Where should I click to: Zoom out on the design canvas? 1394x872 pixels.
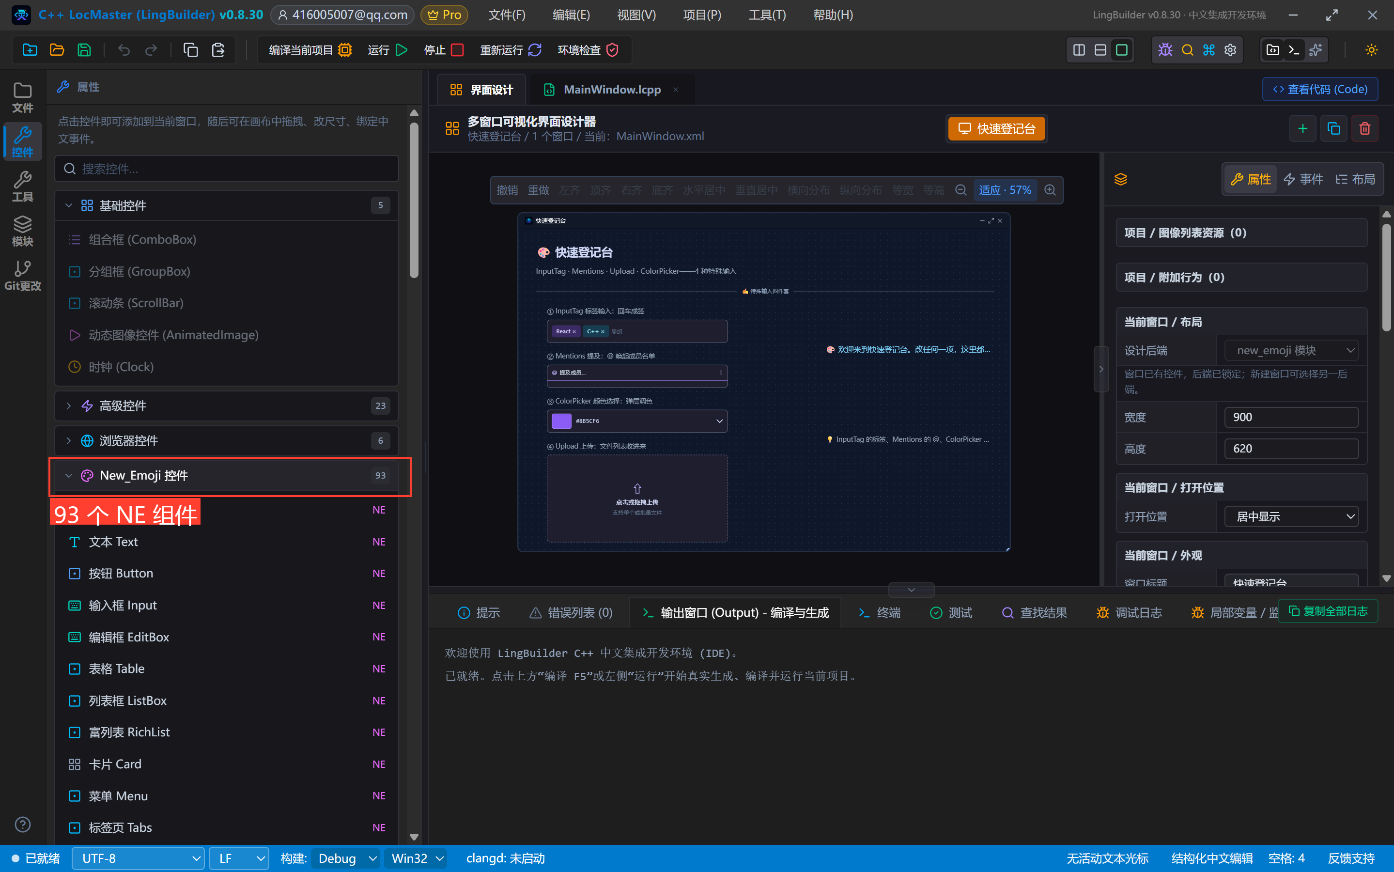pyautogui.click(x=960, y=190)
